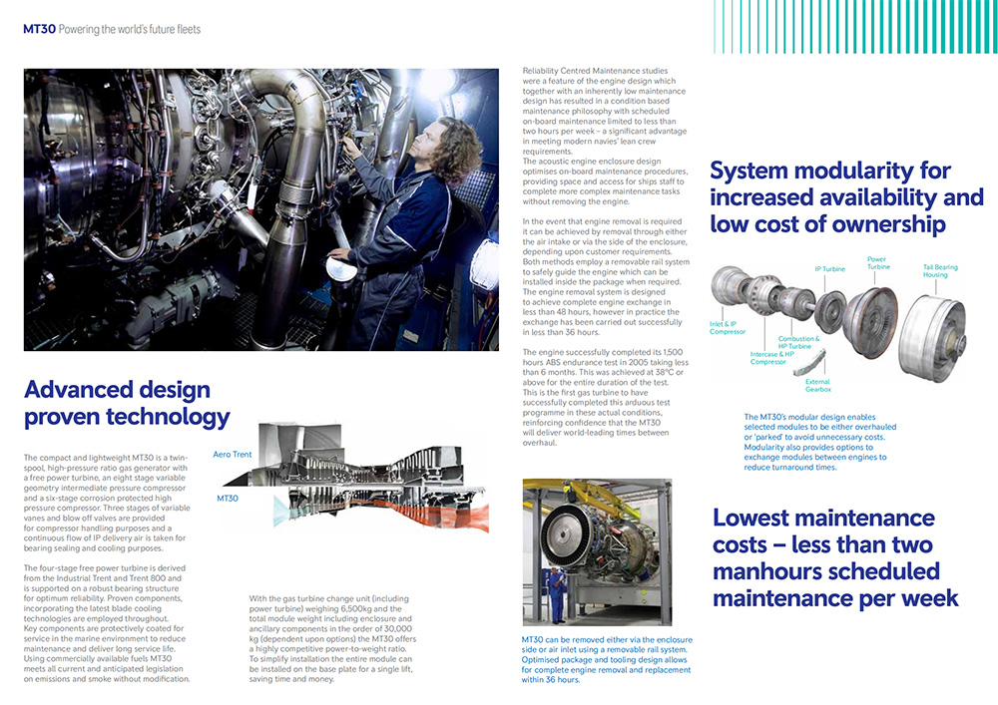998x705 pixels.
Task: Click the "Lowest maintenance costs" heading
Action: pos(835,557)
